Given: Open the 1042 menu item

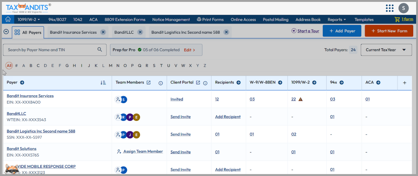Looking at the screenshot, I should (x=78, y=19).
